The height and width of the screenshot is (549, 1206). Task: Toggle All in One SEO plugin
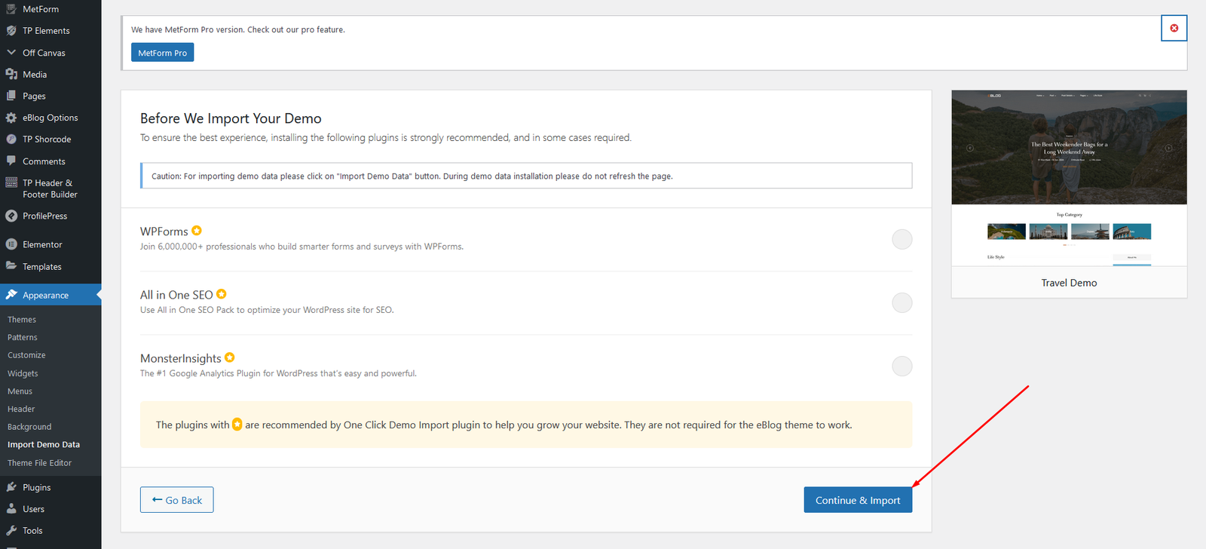tap(901, 302)
